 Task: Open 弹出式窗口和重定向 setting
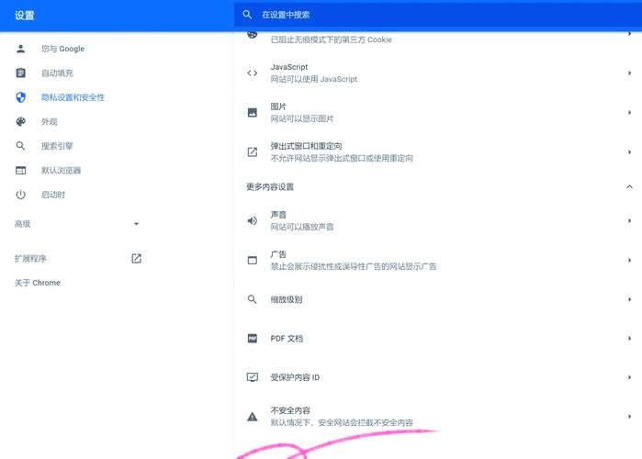[x=438, y=152]
